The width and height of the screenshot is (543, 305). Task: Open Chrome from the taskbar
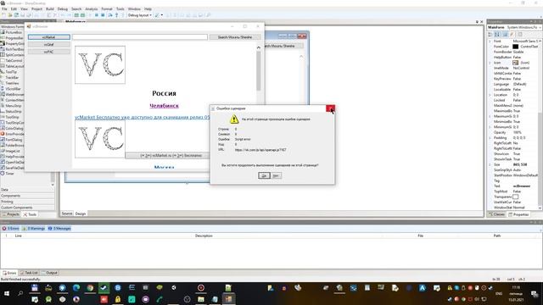(x=90, y=288)
